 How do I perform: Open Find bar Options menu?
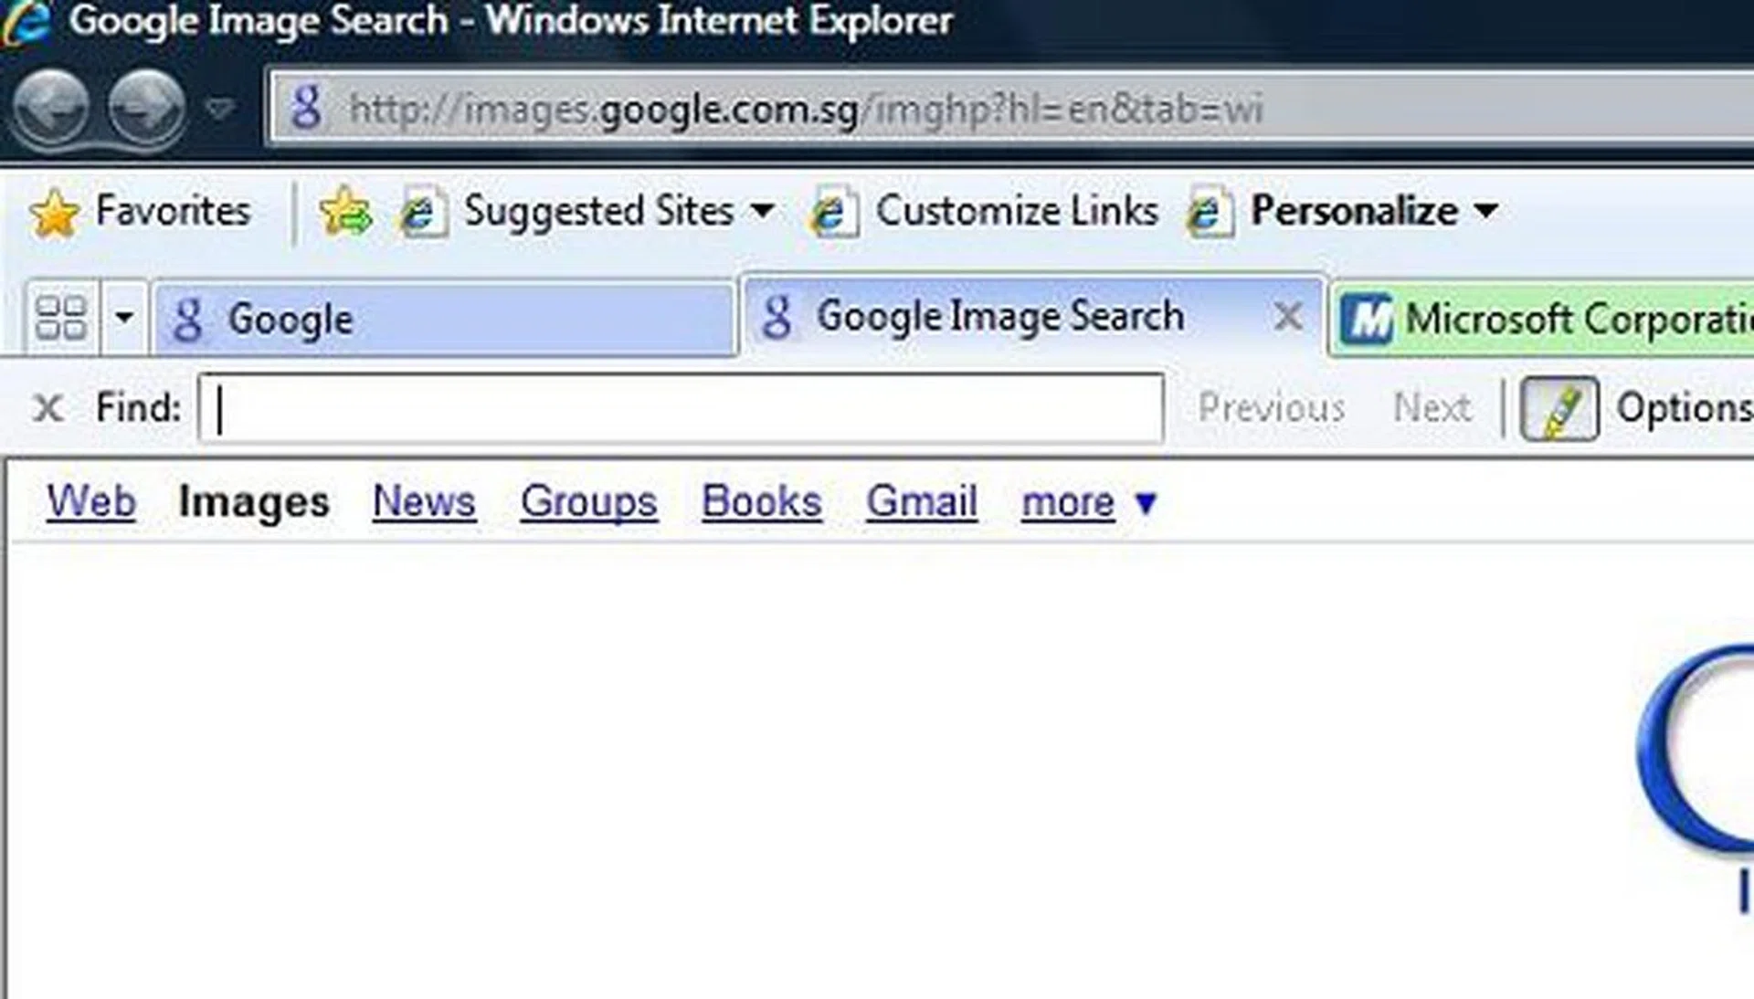(x=1683, y=408)
